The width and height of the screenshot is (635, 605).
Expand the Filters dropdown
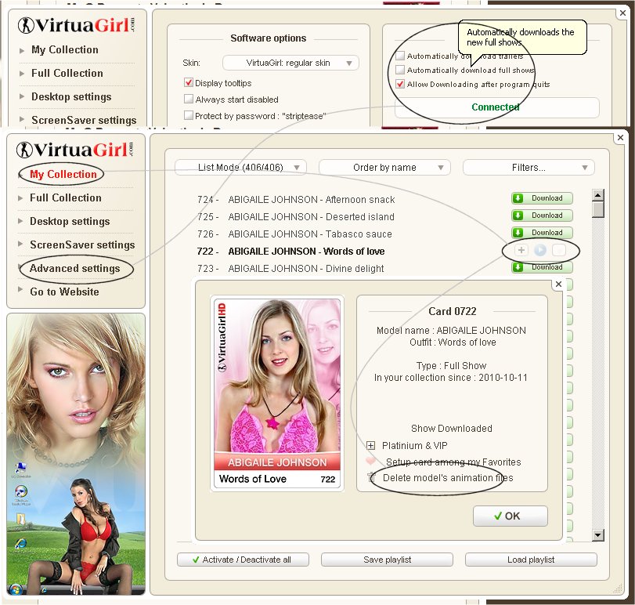tap(529, 167)
